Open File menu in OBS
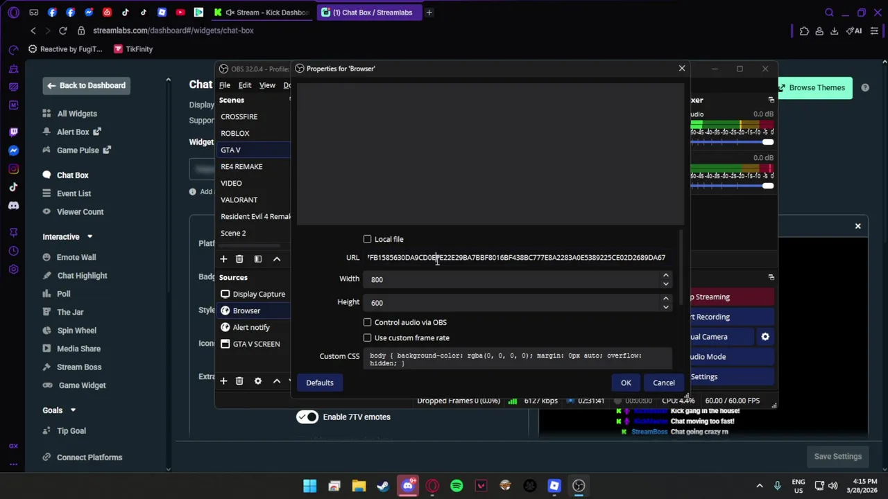888x499 pixels. pos(225,85)
